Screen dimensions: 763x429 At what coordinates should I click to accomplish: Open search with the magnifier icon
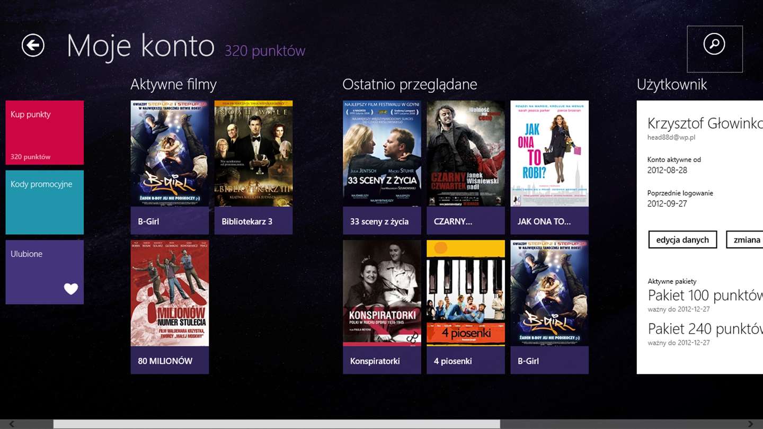714,44
